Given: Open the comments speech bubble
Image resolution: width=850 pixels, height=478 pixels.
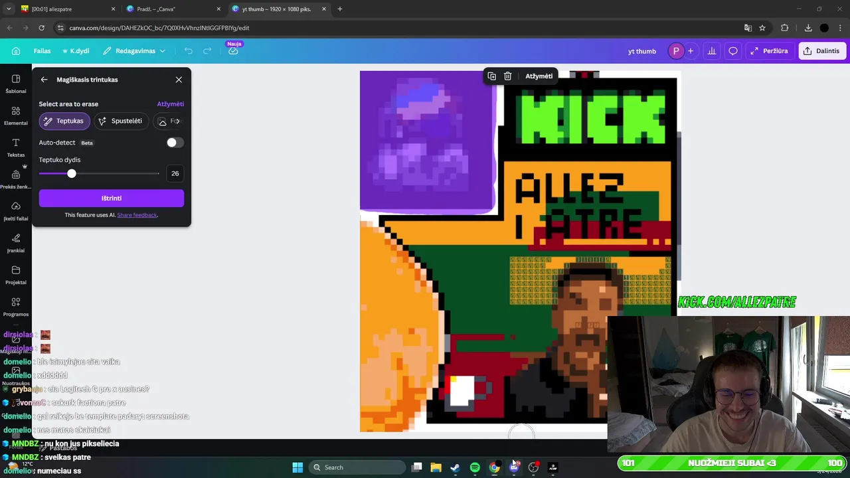Looking at the screenshot, I should (x=733, y=51).
